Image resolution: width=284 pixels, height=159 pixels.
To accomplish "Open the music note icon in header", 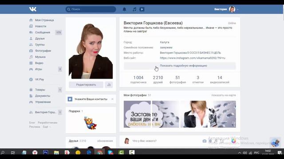I will pyautogui.click(x=134, y=9).
